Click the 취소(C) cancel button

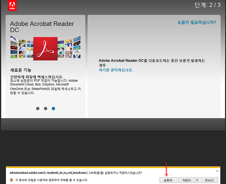pos(209,180)
